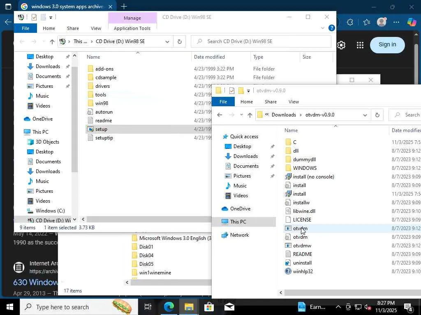Select the installw file
This screenshot has width=421, height=315.
(301, 203)
